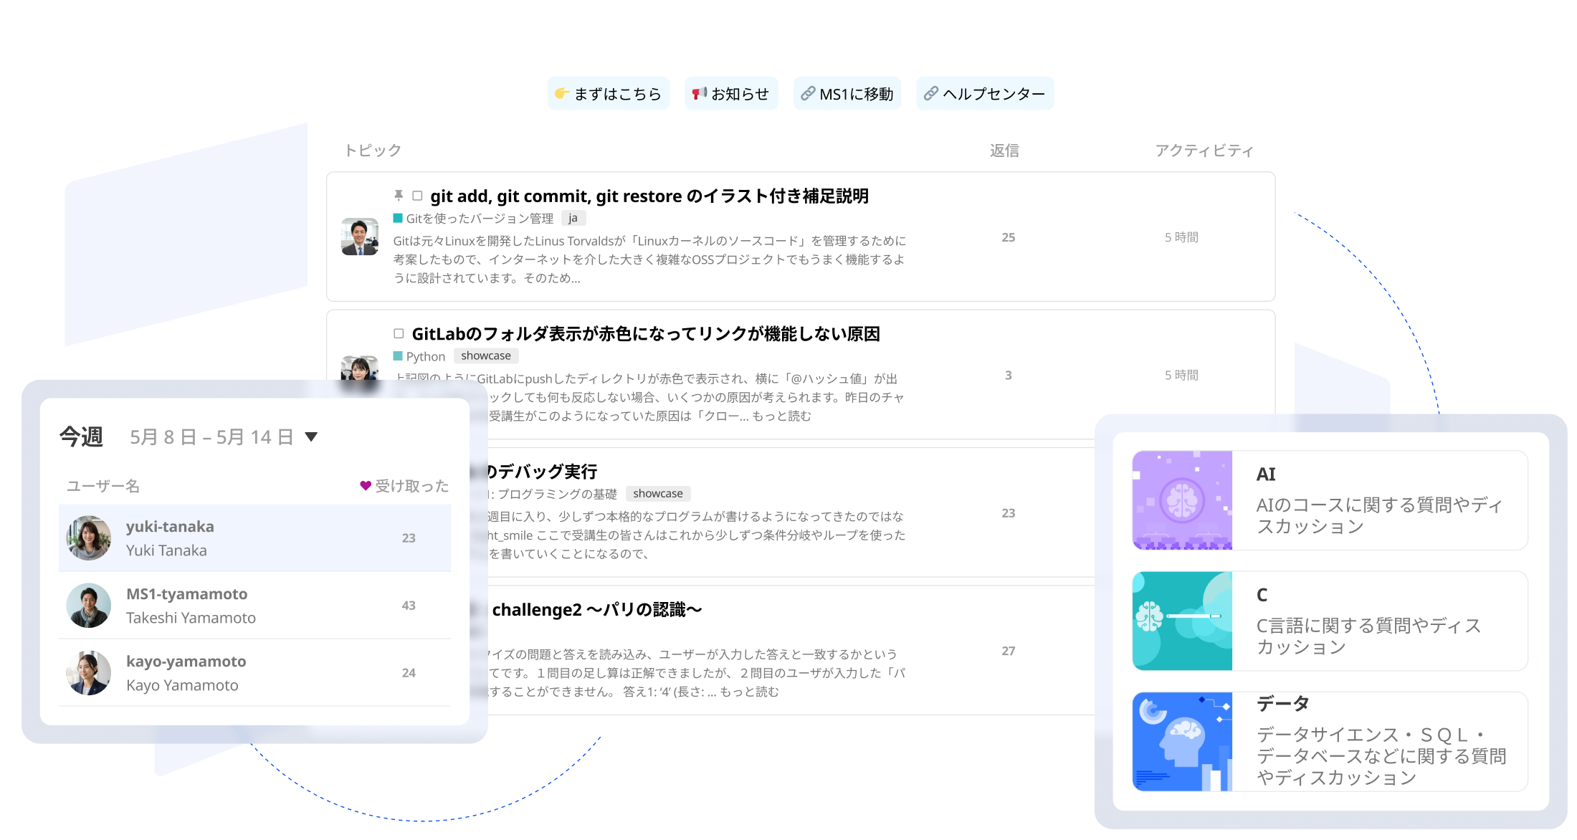Expand もっと読む on the GitLab topic excerpt

coord(781,416)
